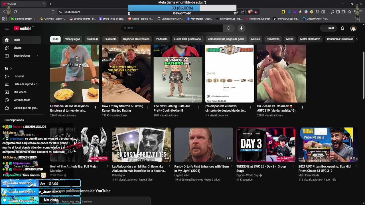The height and width of the screenshot is (205, 365).
Task: Bookmark this page with the bookmark icon
Action: pyautogui.click(x=53, y=12)
